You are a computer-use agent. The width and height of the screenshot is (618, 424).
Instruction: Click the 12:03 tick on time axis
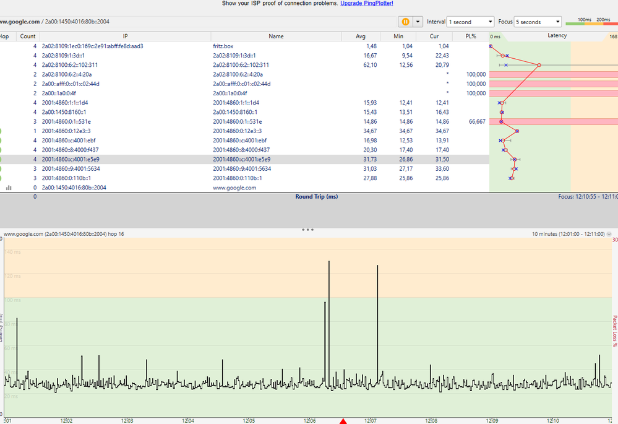point(127,421)
